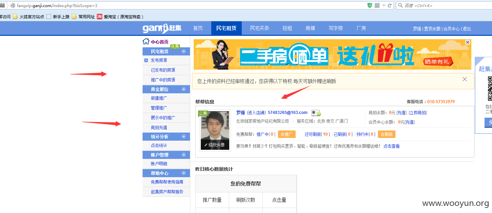Open 新手上路 bookmark
This screenshot has width=492, height=213.
(58, 17)
